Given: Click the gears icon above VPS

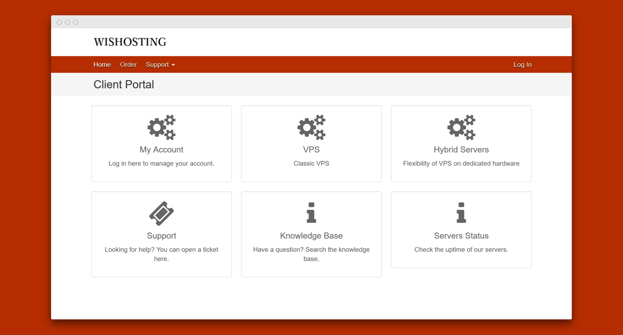Looking at the screenshot, I should 311,127.
